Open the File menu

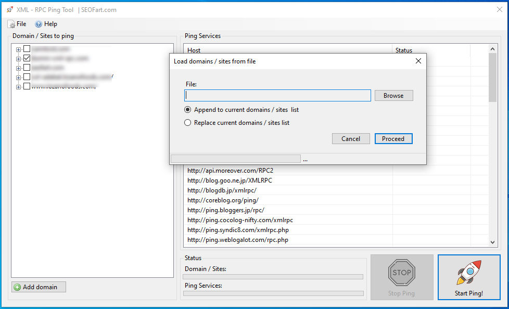click(17, 24)
